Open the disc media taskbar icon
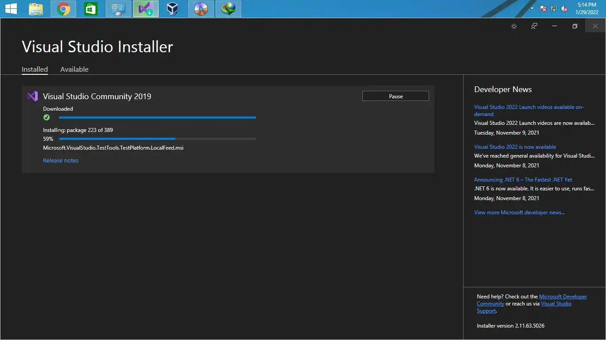This screenshot has width=606, height=340. click(x=201, y=9)
